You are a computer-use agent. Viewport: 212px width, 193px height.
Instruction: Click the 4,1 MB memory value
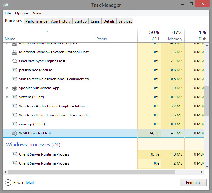[176, 133]
